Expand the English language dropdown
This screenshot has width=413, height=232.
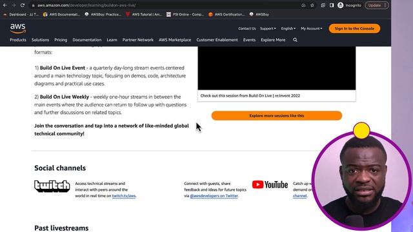[288, 28]
